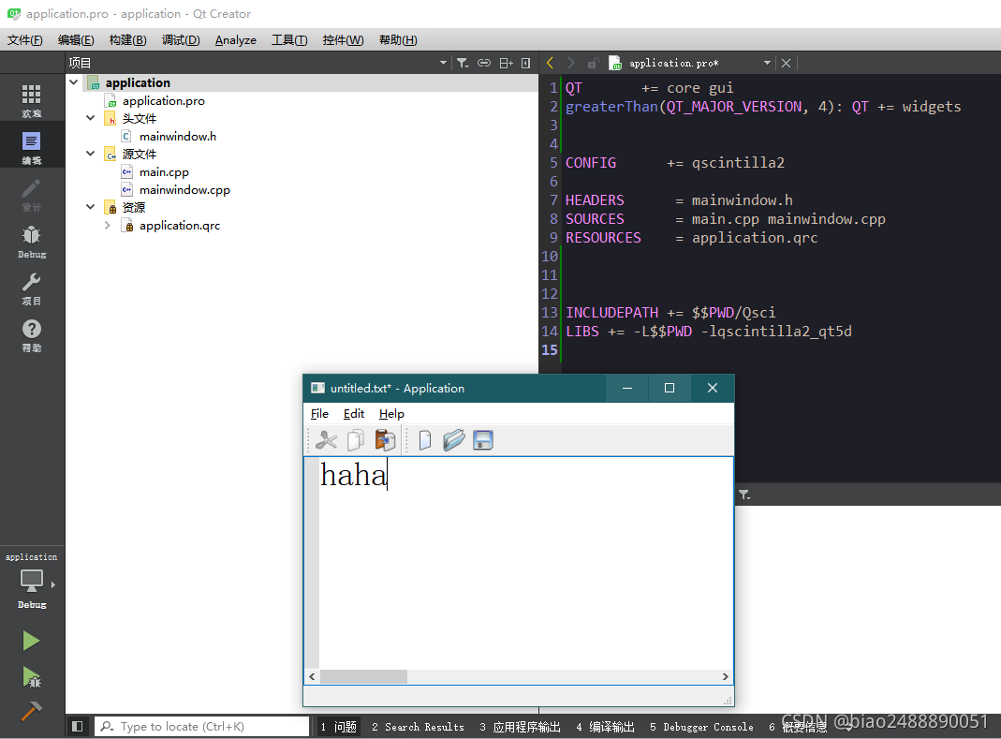Toggle synchronize with editor link icon

[484, 64]
